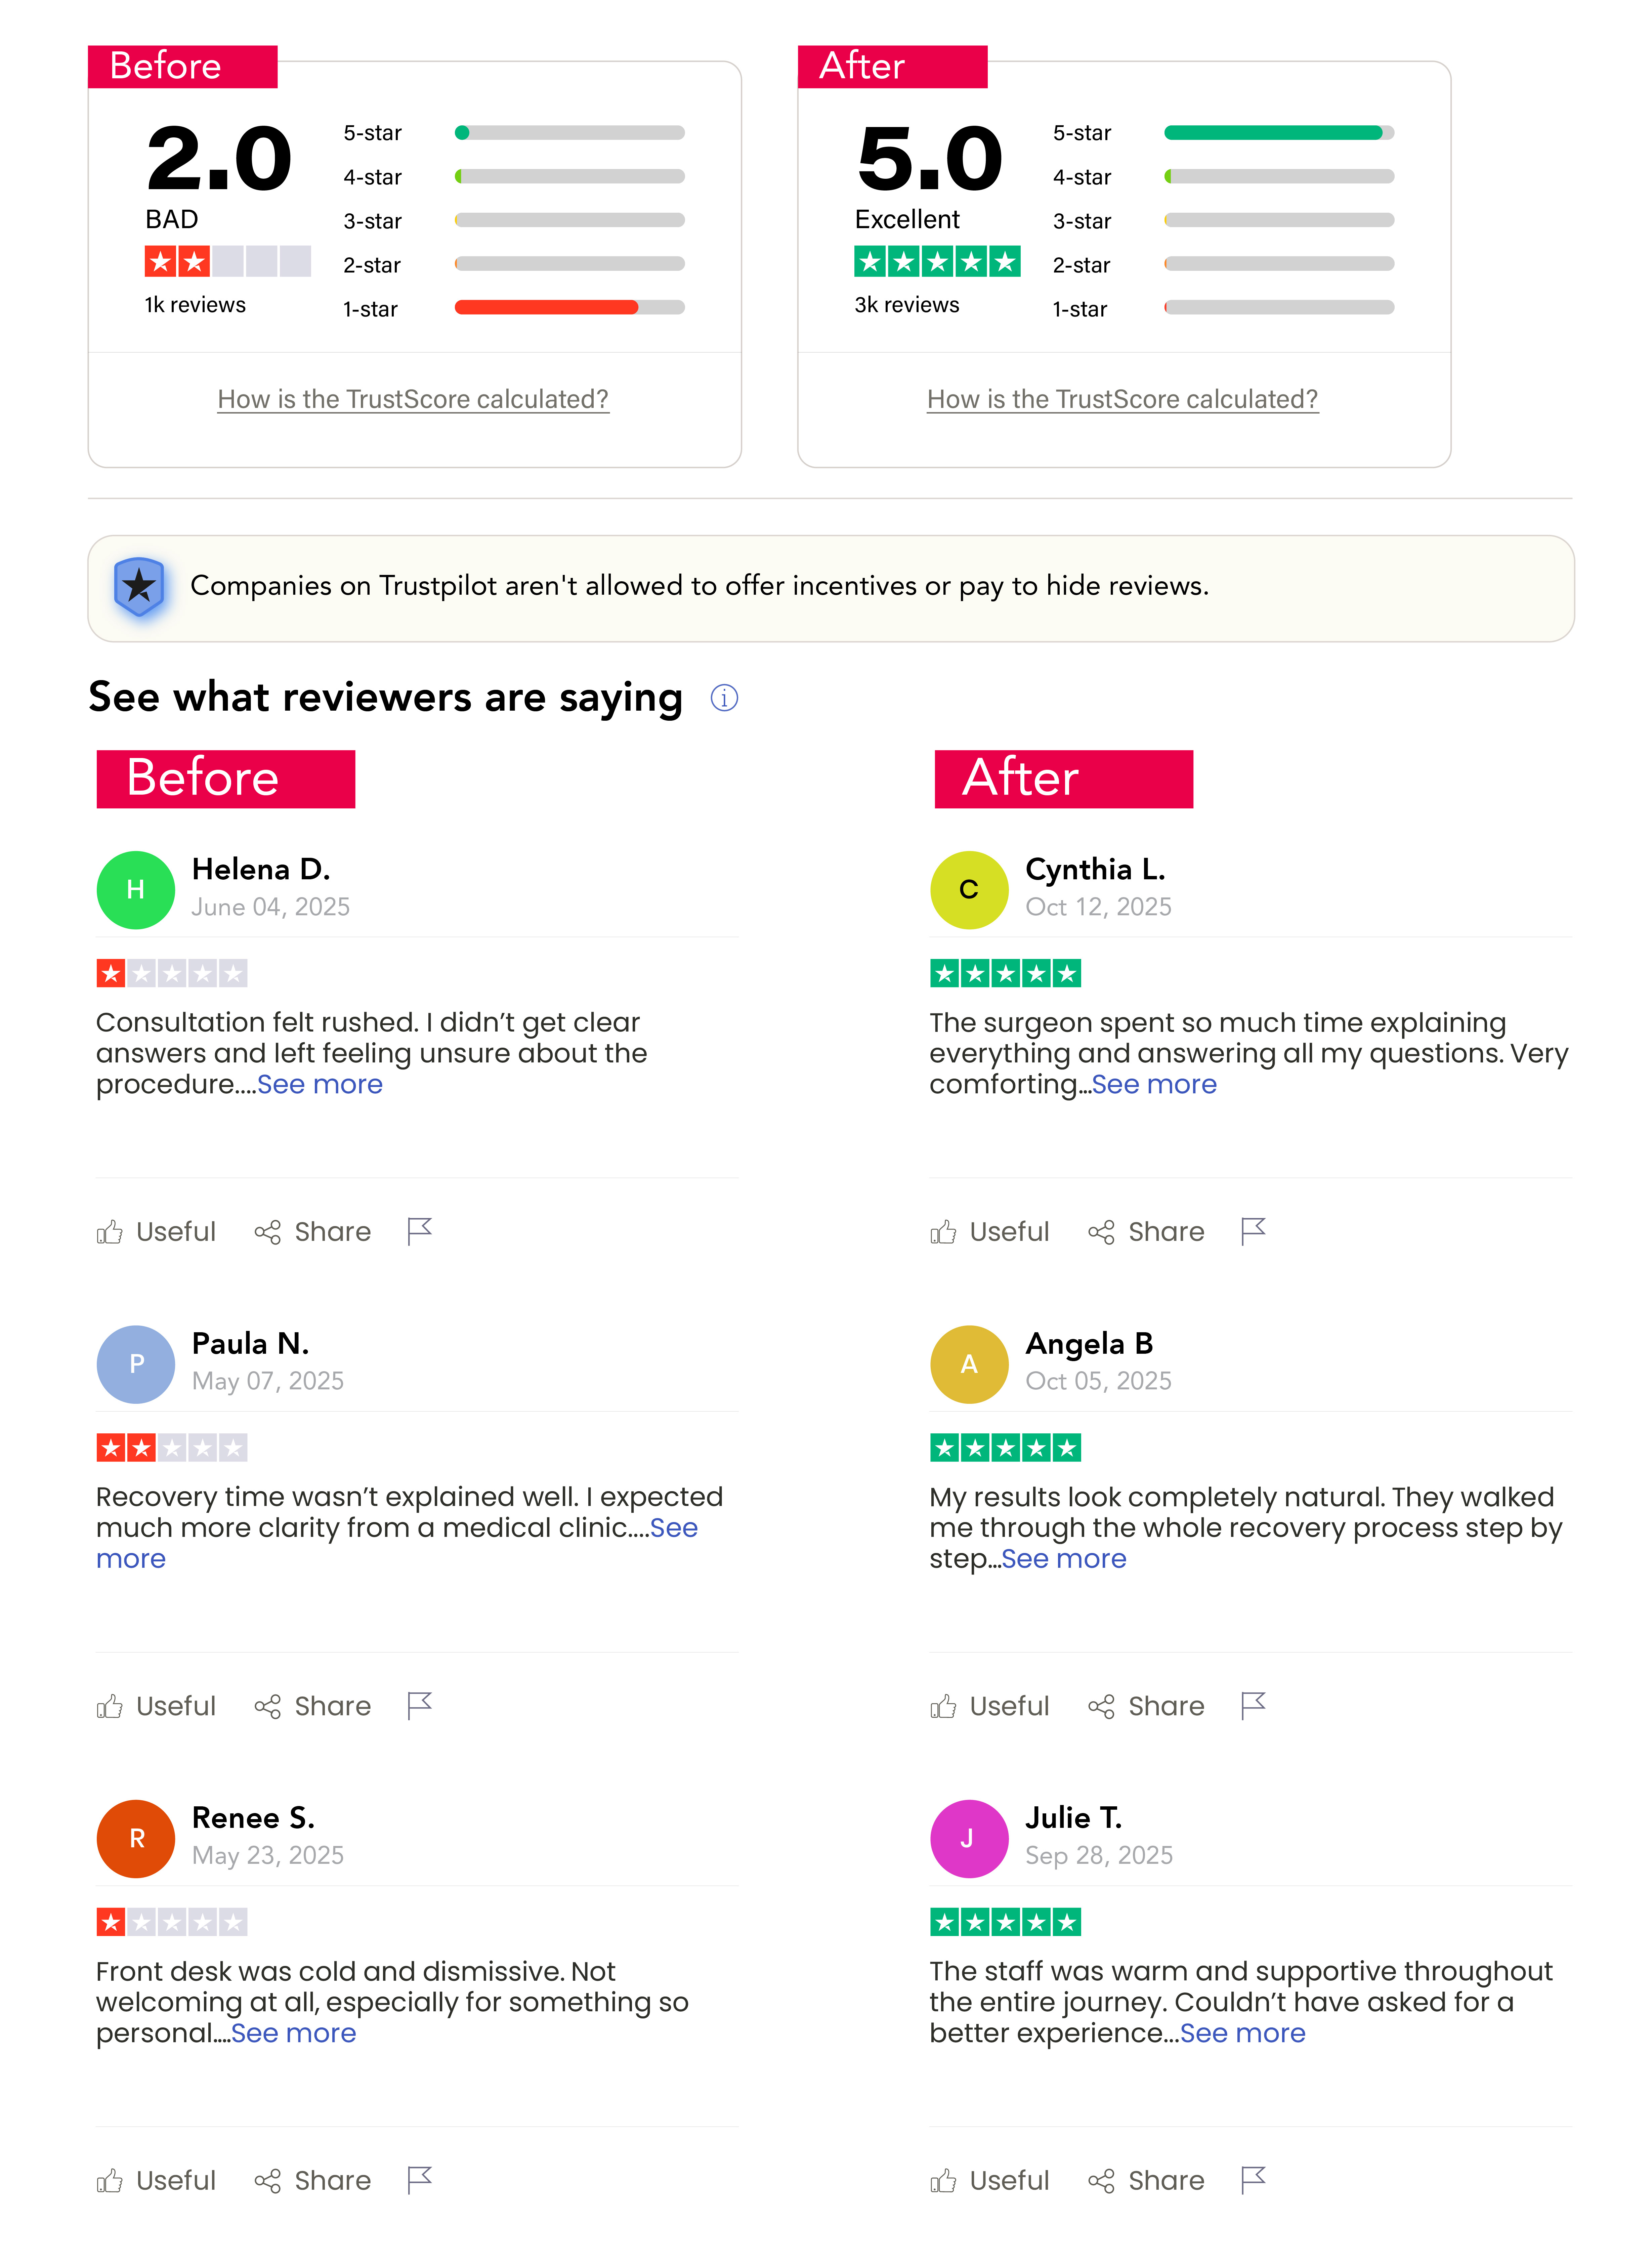The width and height of the screenshot is (1652, 2268).
Task: Flag Helena D.'s review
Action: click(x=420, y=1231)
